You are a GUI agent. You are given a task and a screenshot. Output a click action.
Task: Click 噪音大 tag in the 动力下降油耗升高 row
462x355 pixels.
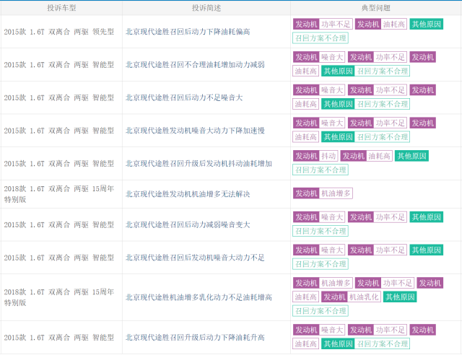332,330
